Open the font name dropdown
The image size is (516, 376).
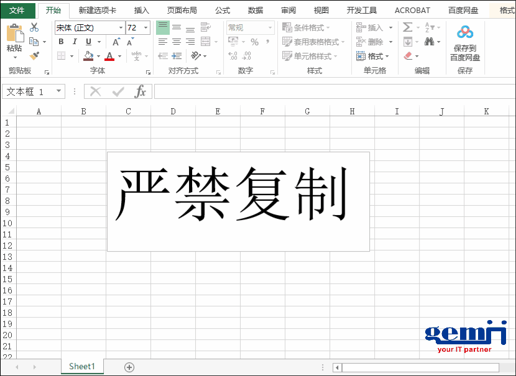[120, 27]
